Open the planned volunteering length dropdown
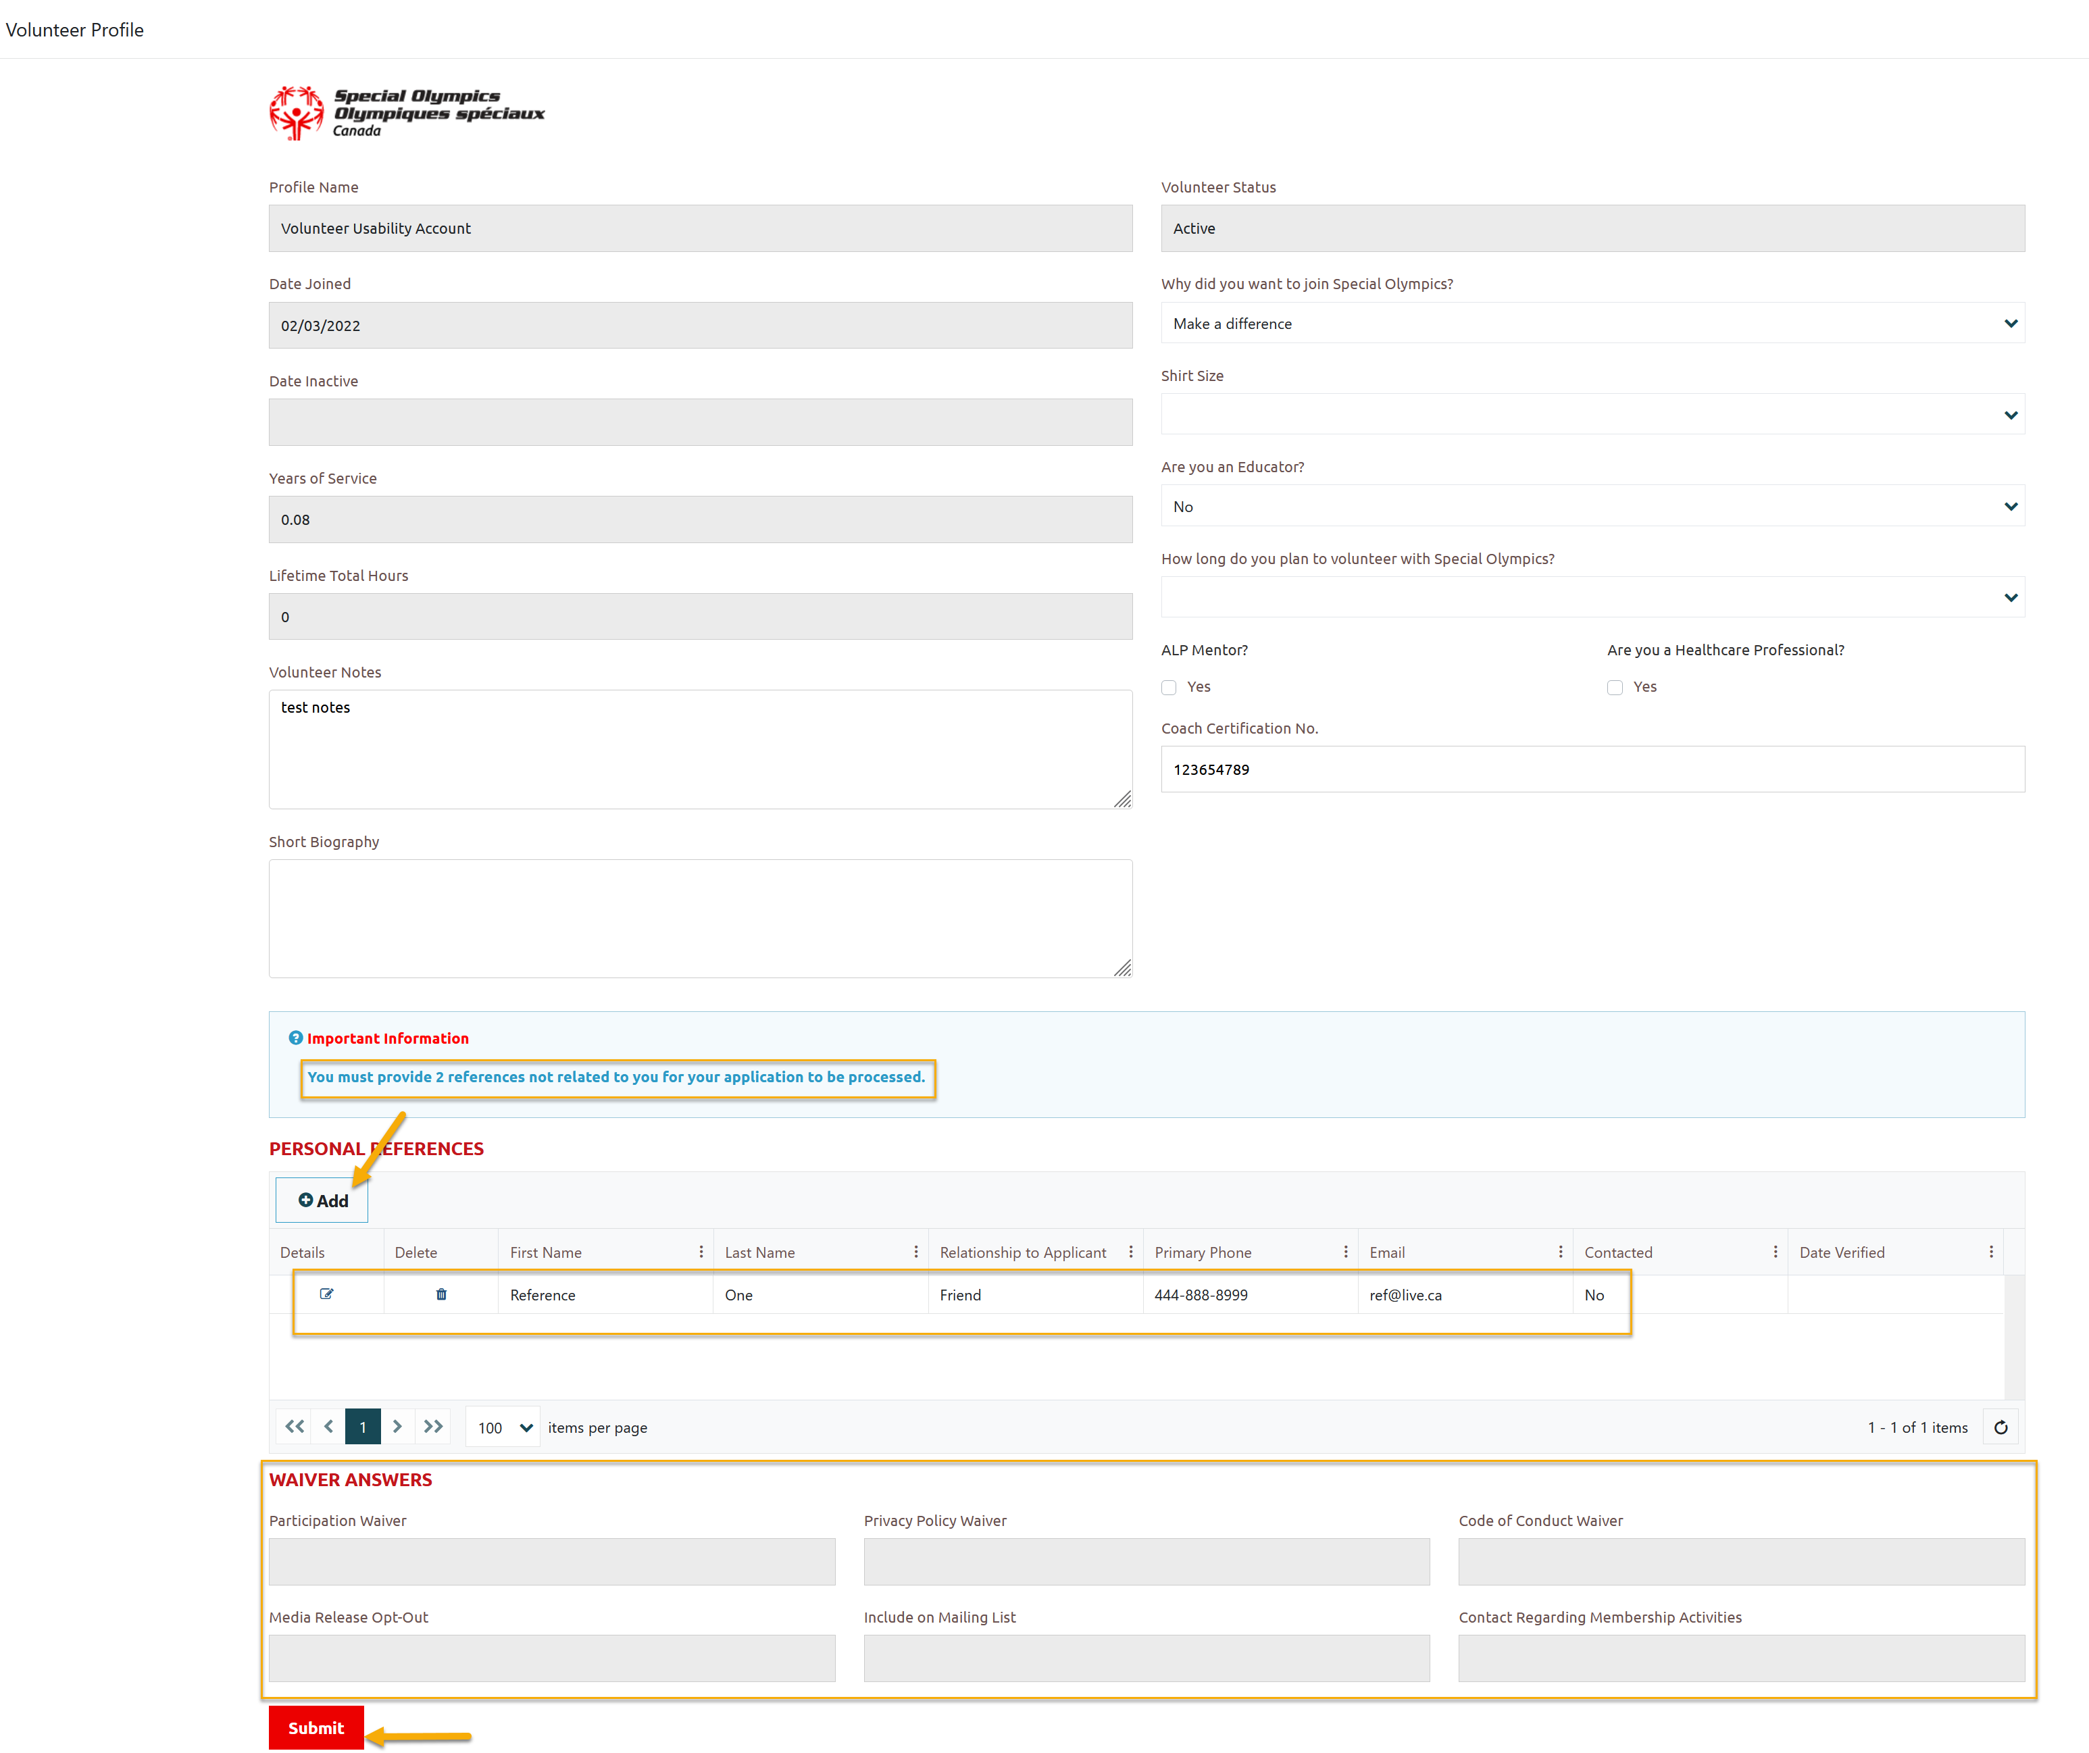 1592,598
